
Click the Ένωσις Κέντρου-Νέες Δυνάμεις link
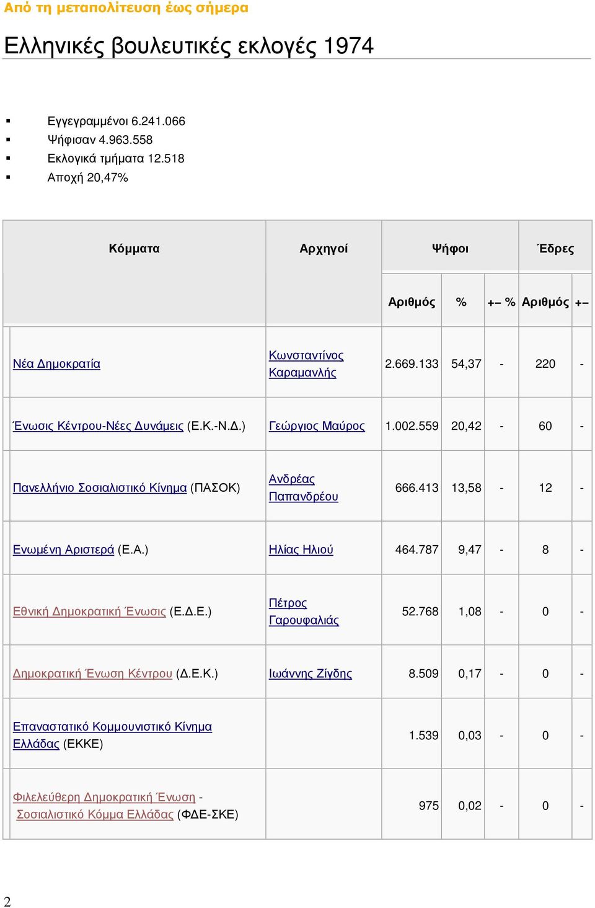[x=98, y=426]
